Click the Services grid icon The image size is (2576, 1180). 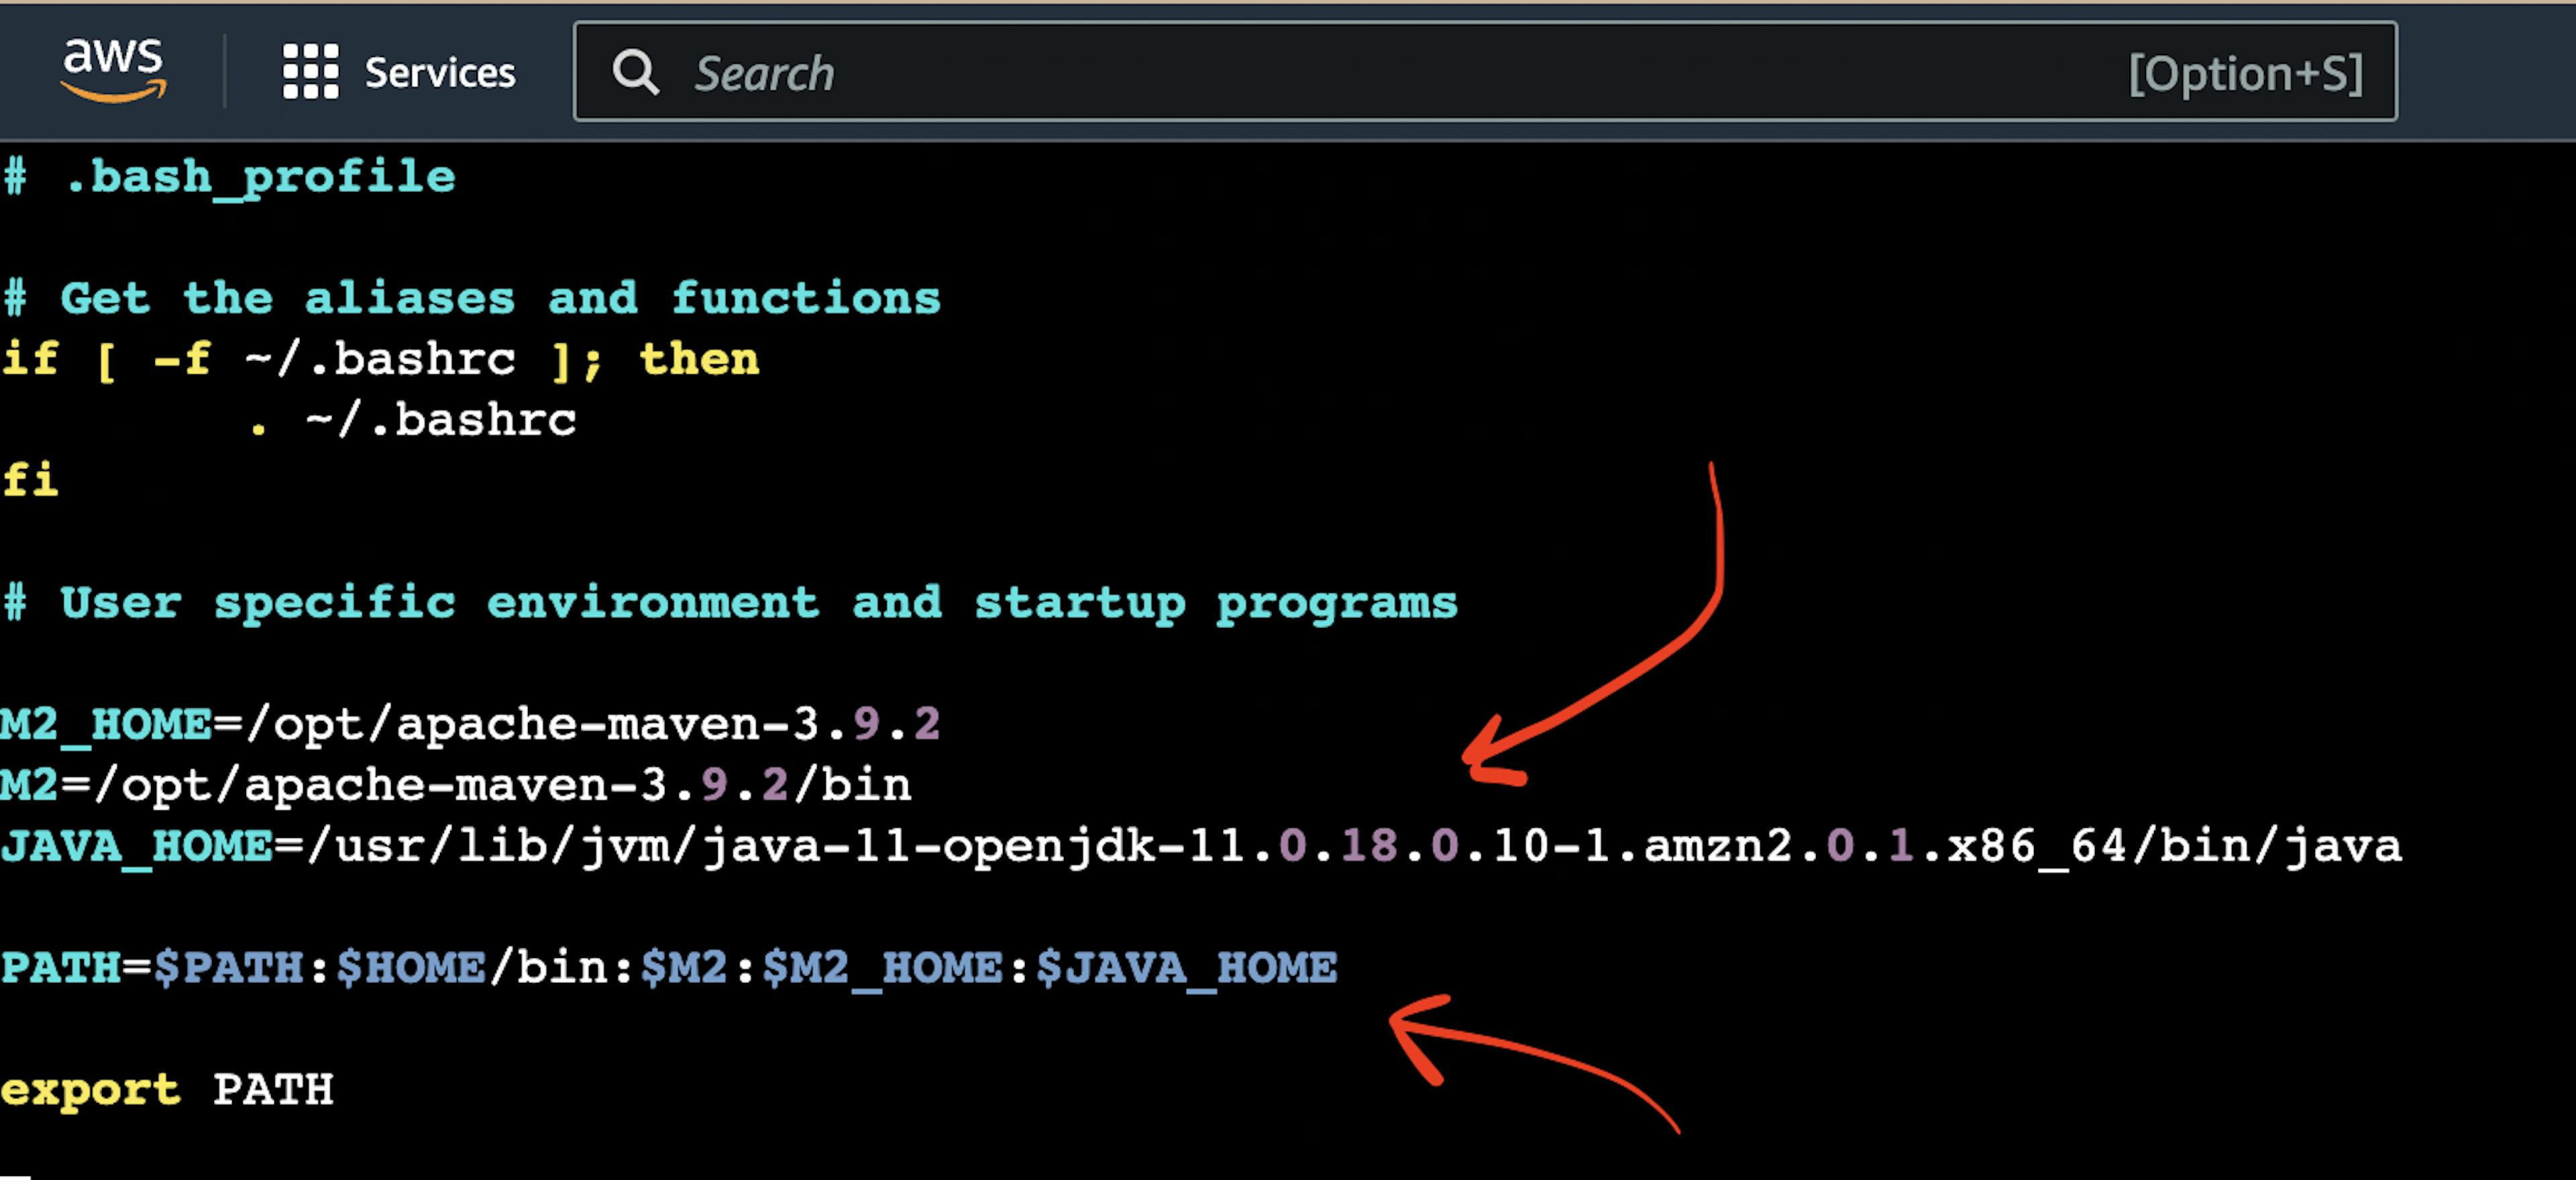(x=306, y=74)
